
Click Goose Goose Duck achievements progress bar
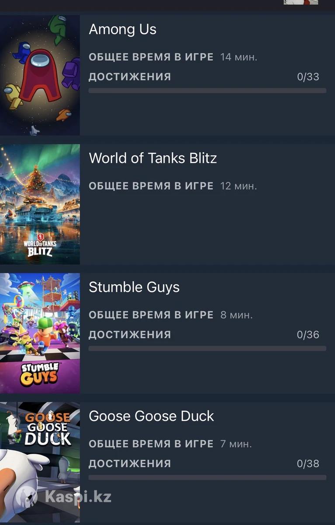pos(207,477)
